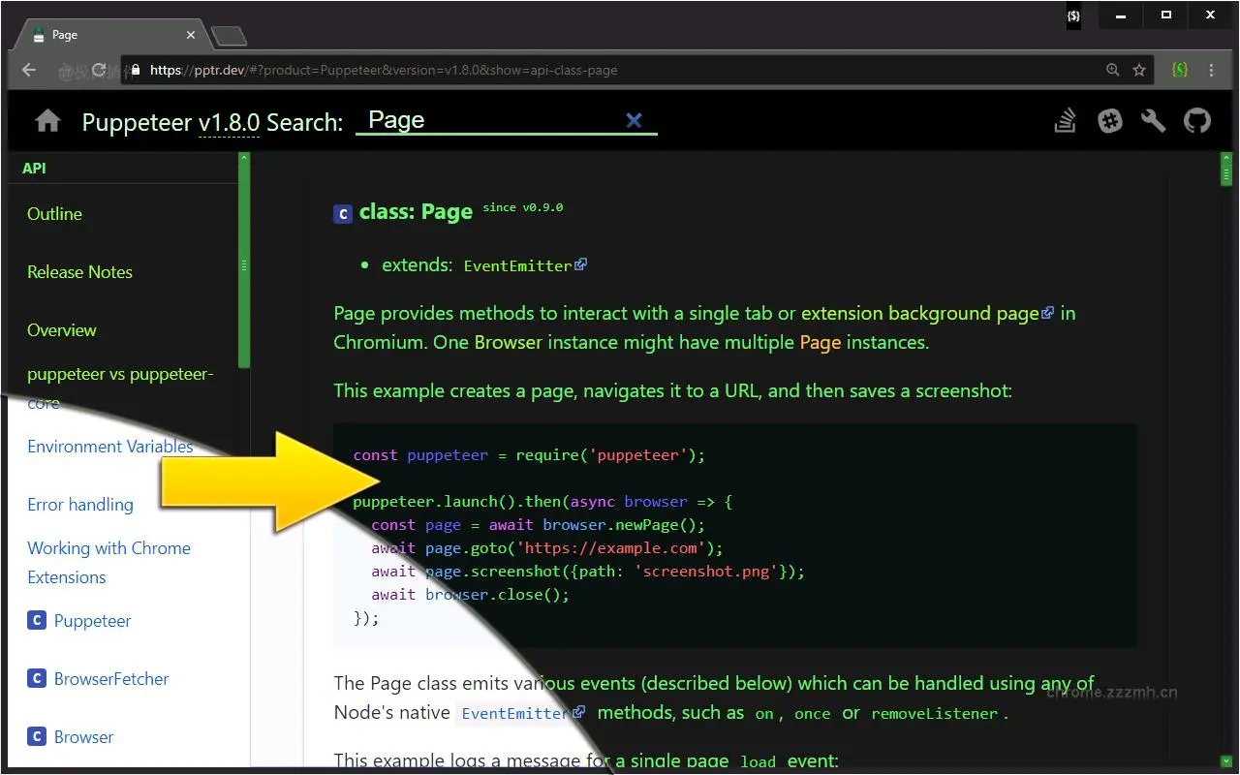The image size is (1240, 775).
Task: Open the Stack Overflow questions icon
Action: (x=1065, y=120)
